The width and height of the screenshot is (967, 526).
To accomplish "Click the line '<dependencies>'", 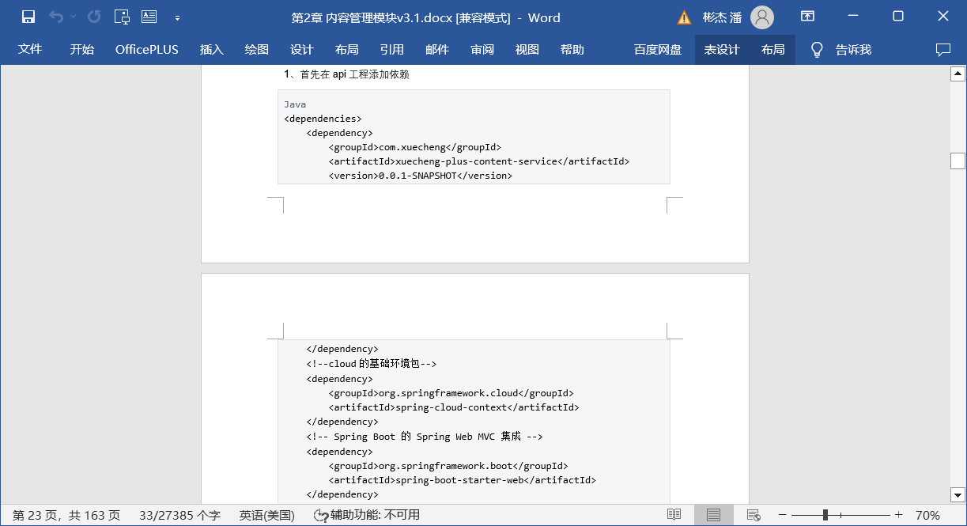I will coord(323,119).
